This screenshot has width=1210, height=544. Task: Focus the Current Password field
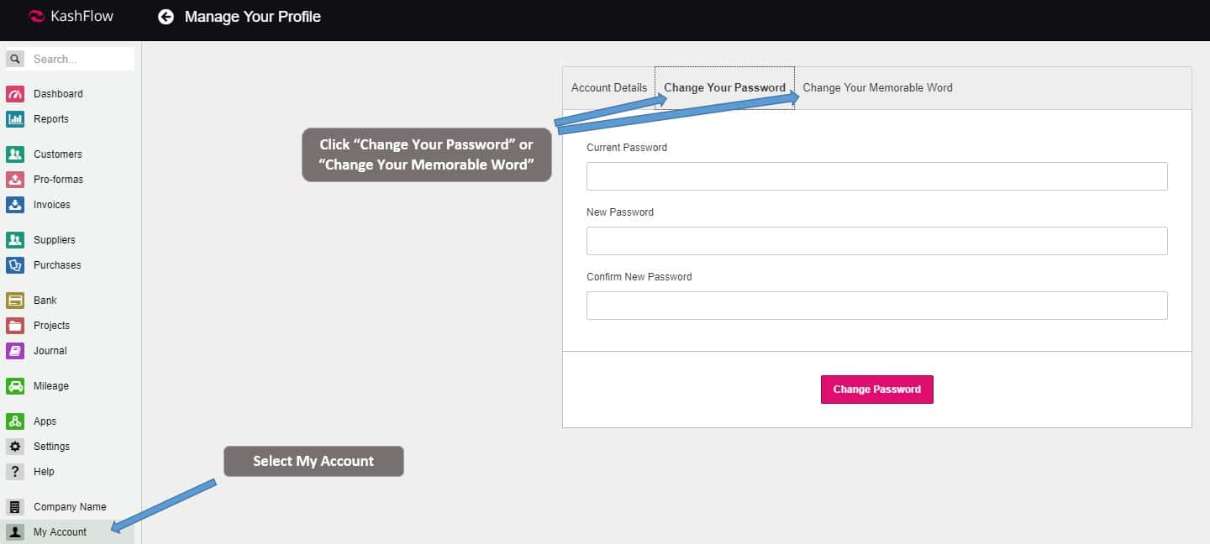pyautogui.click(x=876, y=176)
